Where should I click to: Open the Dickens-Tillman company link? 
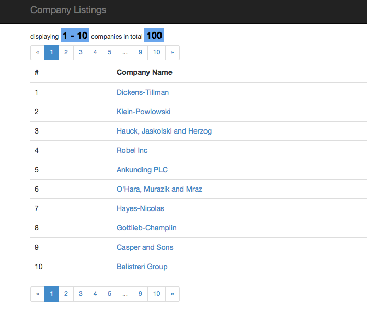[143, 92]
